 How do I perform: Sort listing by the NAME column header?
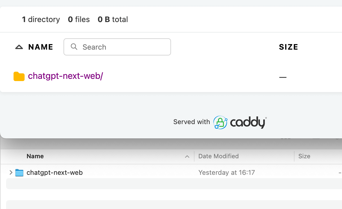pyautogui.click(x=41, y=47)
